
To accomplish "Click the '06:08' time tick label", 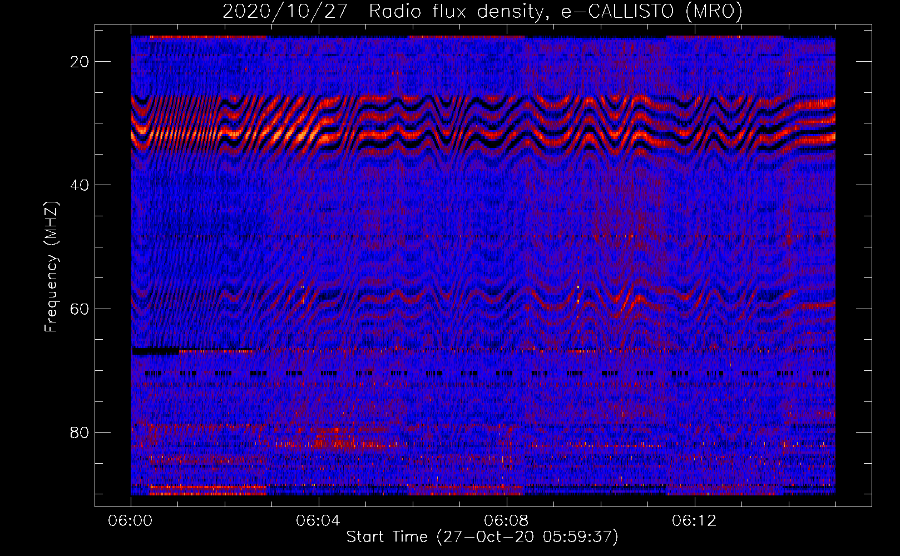I will pyautogui.click(x=506, y=521).
